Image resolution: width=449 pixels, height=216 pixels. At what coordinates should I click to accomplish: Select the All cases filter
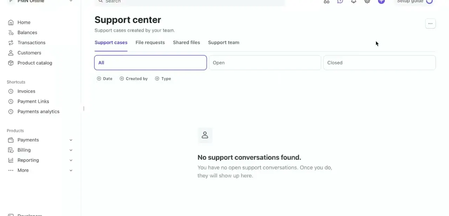150,63
